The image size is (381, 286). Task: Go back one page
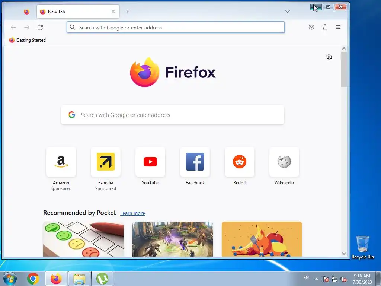pos(13,28)
